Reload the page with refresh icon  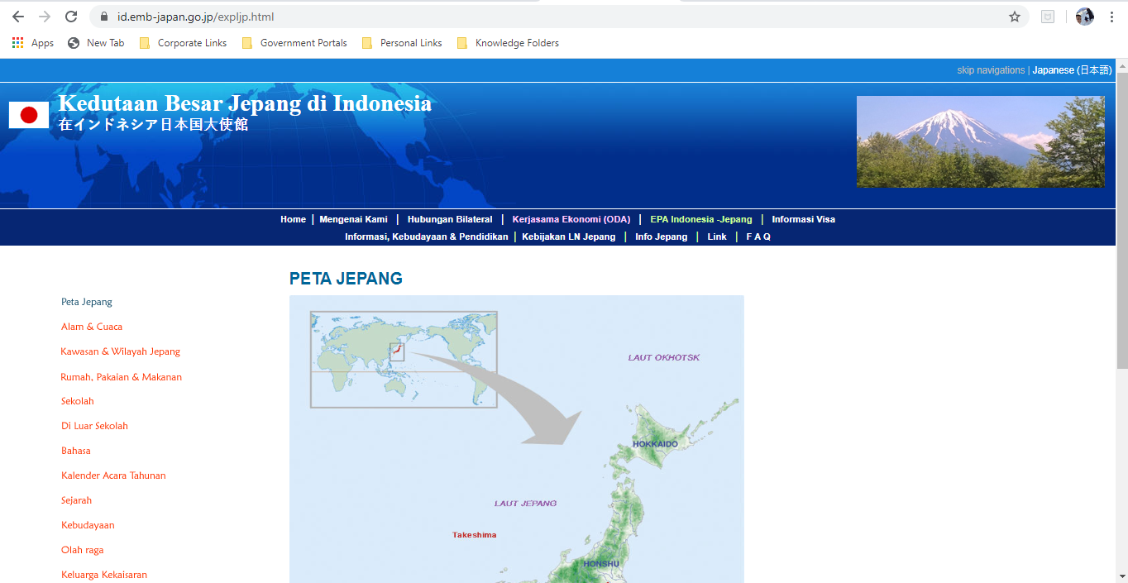tap(71, 17)
